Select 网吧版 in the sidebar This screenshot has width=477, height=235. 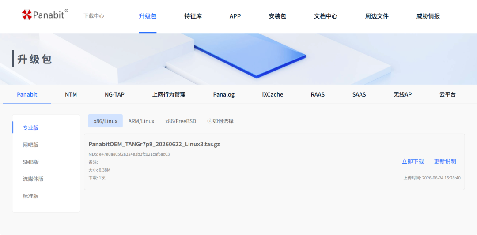click(x=31, y=145)
